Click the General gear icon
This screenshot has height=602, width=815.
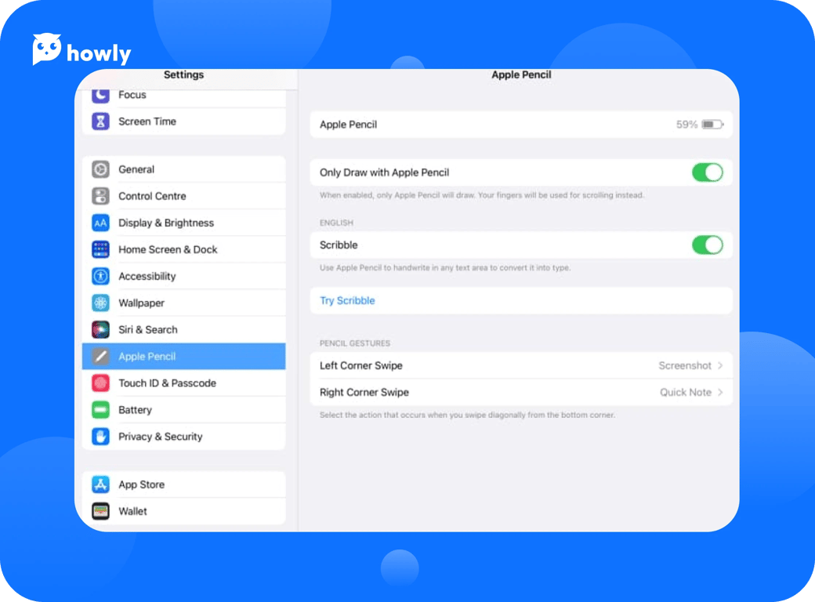(100, 169)
